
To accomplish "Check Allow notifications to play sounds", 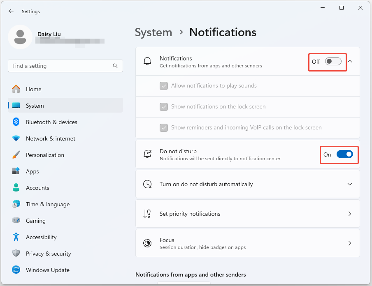I will 164,86.
